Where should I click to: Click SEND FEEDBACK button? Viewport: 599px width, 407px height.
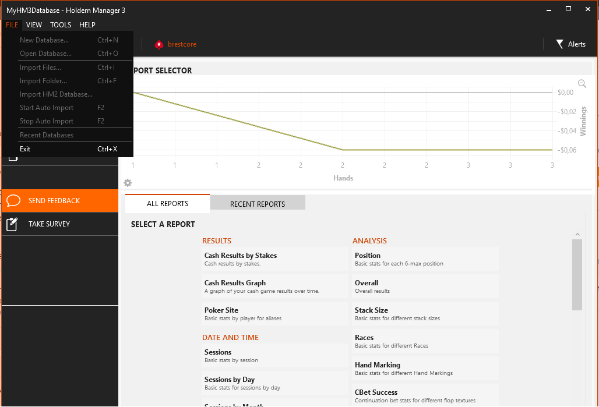[60, 201]
